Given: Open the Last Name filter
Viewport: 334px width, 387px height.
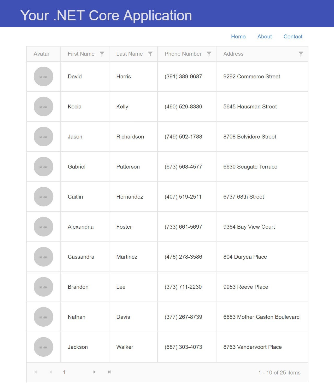Looking at the screenshot, I should point(150,54).
